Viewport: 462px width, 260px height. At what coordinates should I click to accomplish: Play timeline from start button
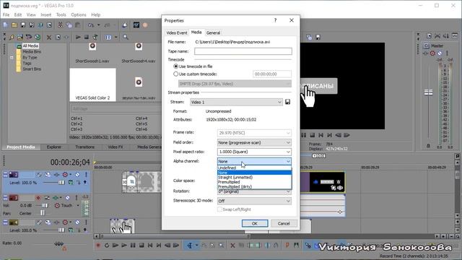115,246
